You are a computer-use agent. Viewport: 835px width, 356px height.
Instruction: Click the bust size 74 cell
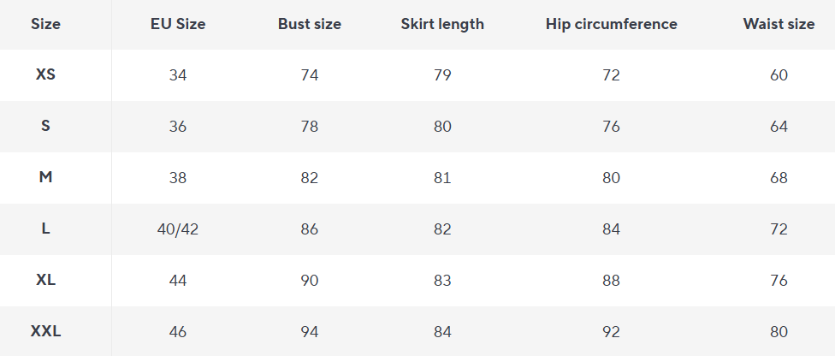(310, 75)
